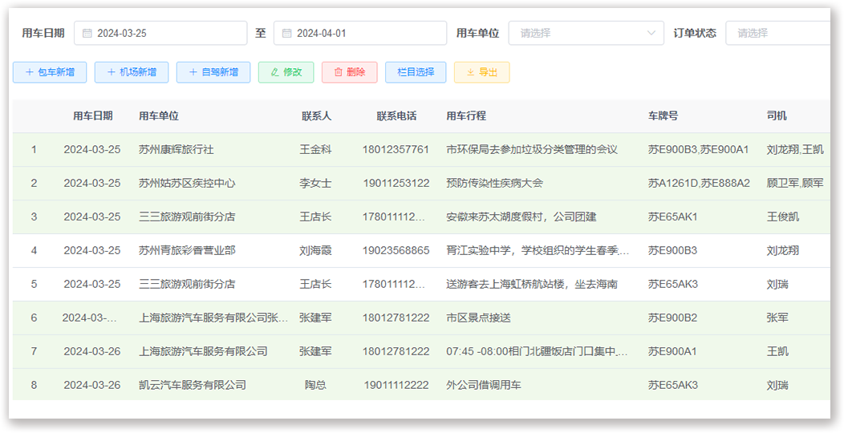Click the red 删除 delete button
The width and height of the screenshot is (844, 433).
coord(349,72)
